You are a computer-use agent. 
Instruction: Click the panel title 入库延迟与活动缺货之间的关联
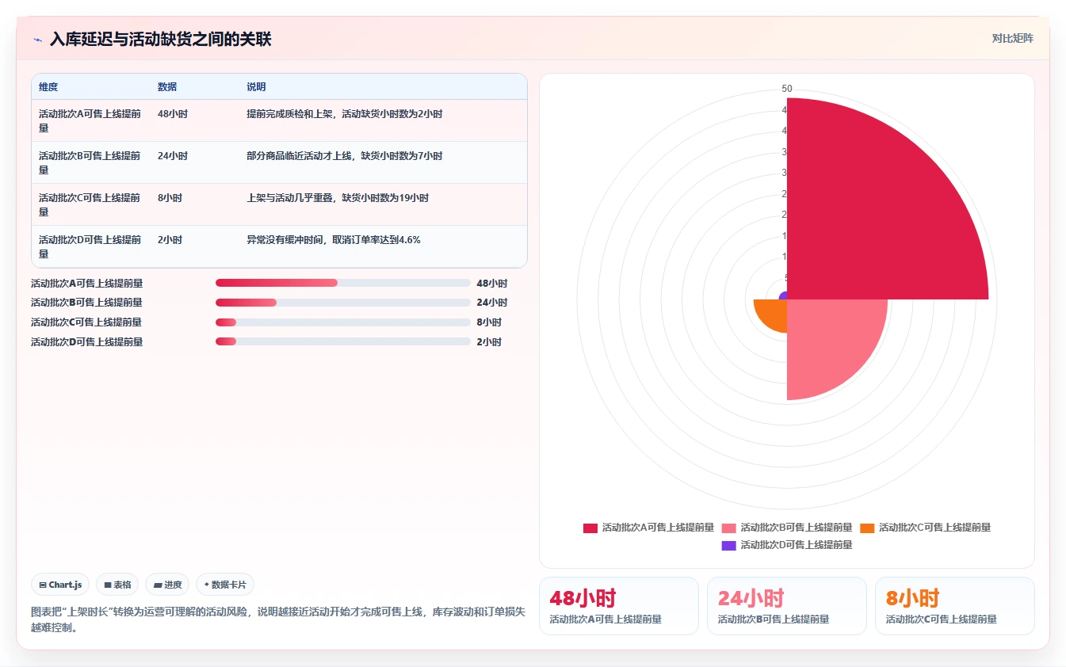tap(160, 39)
